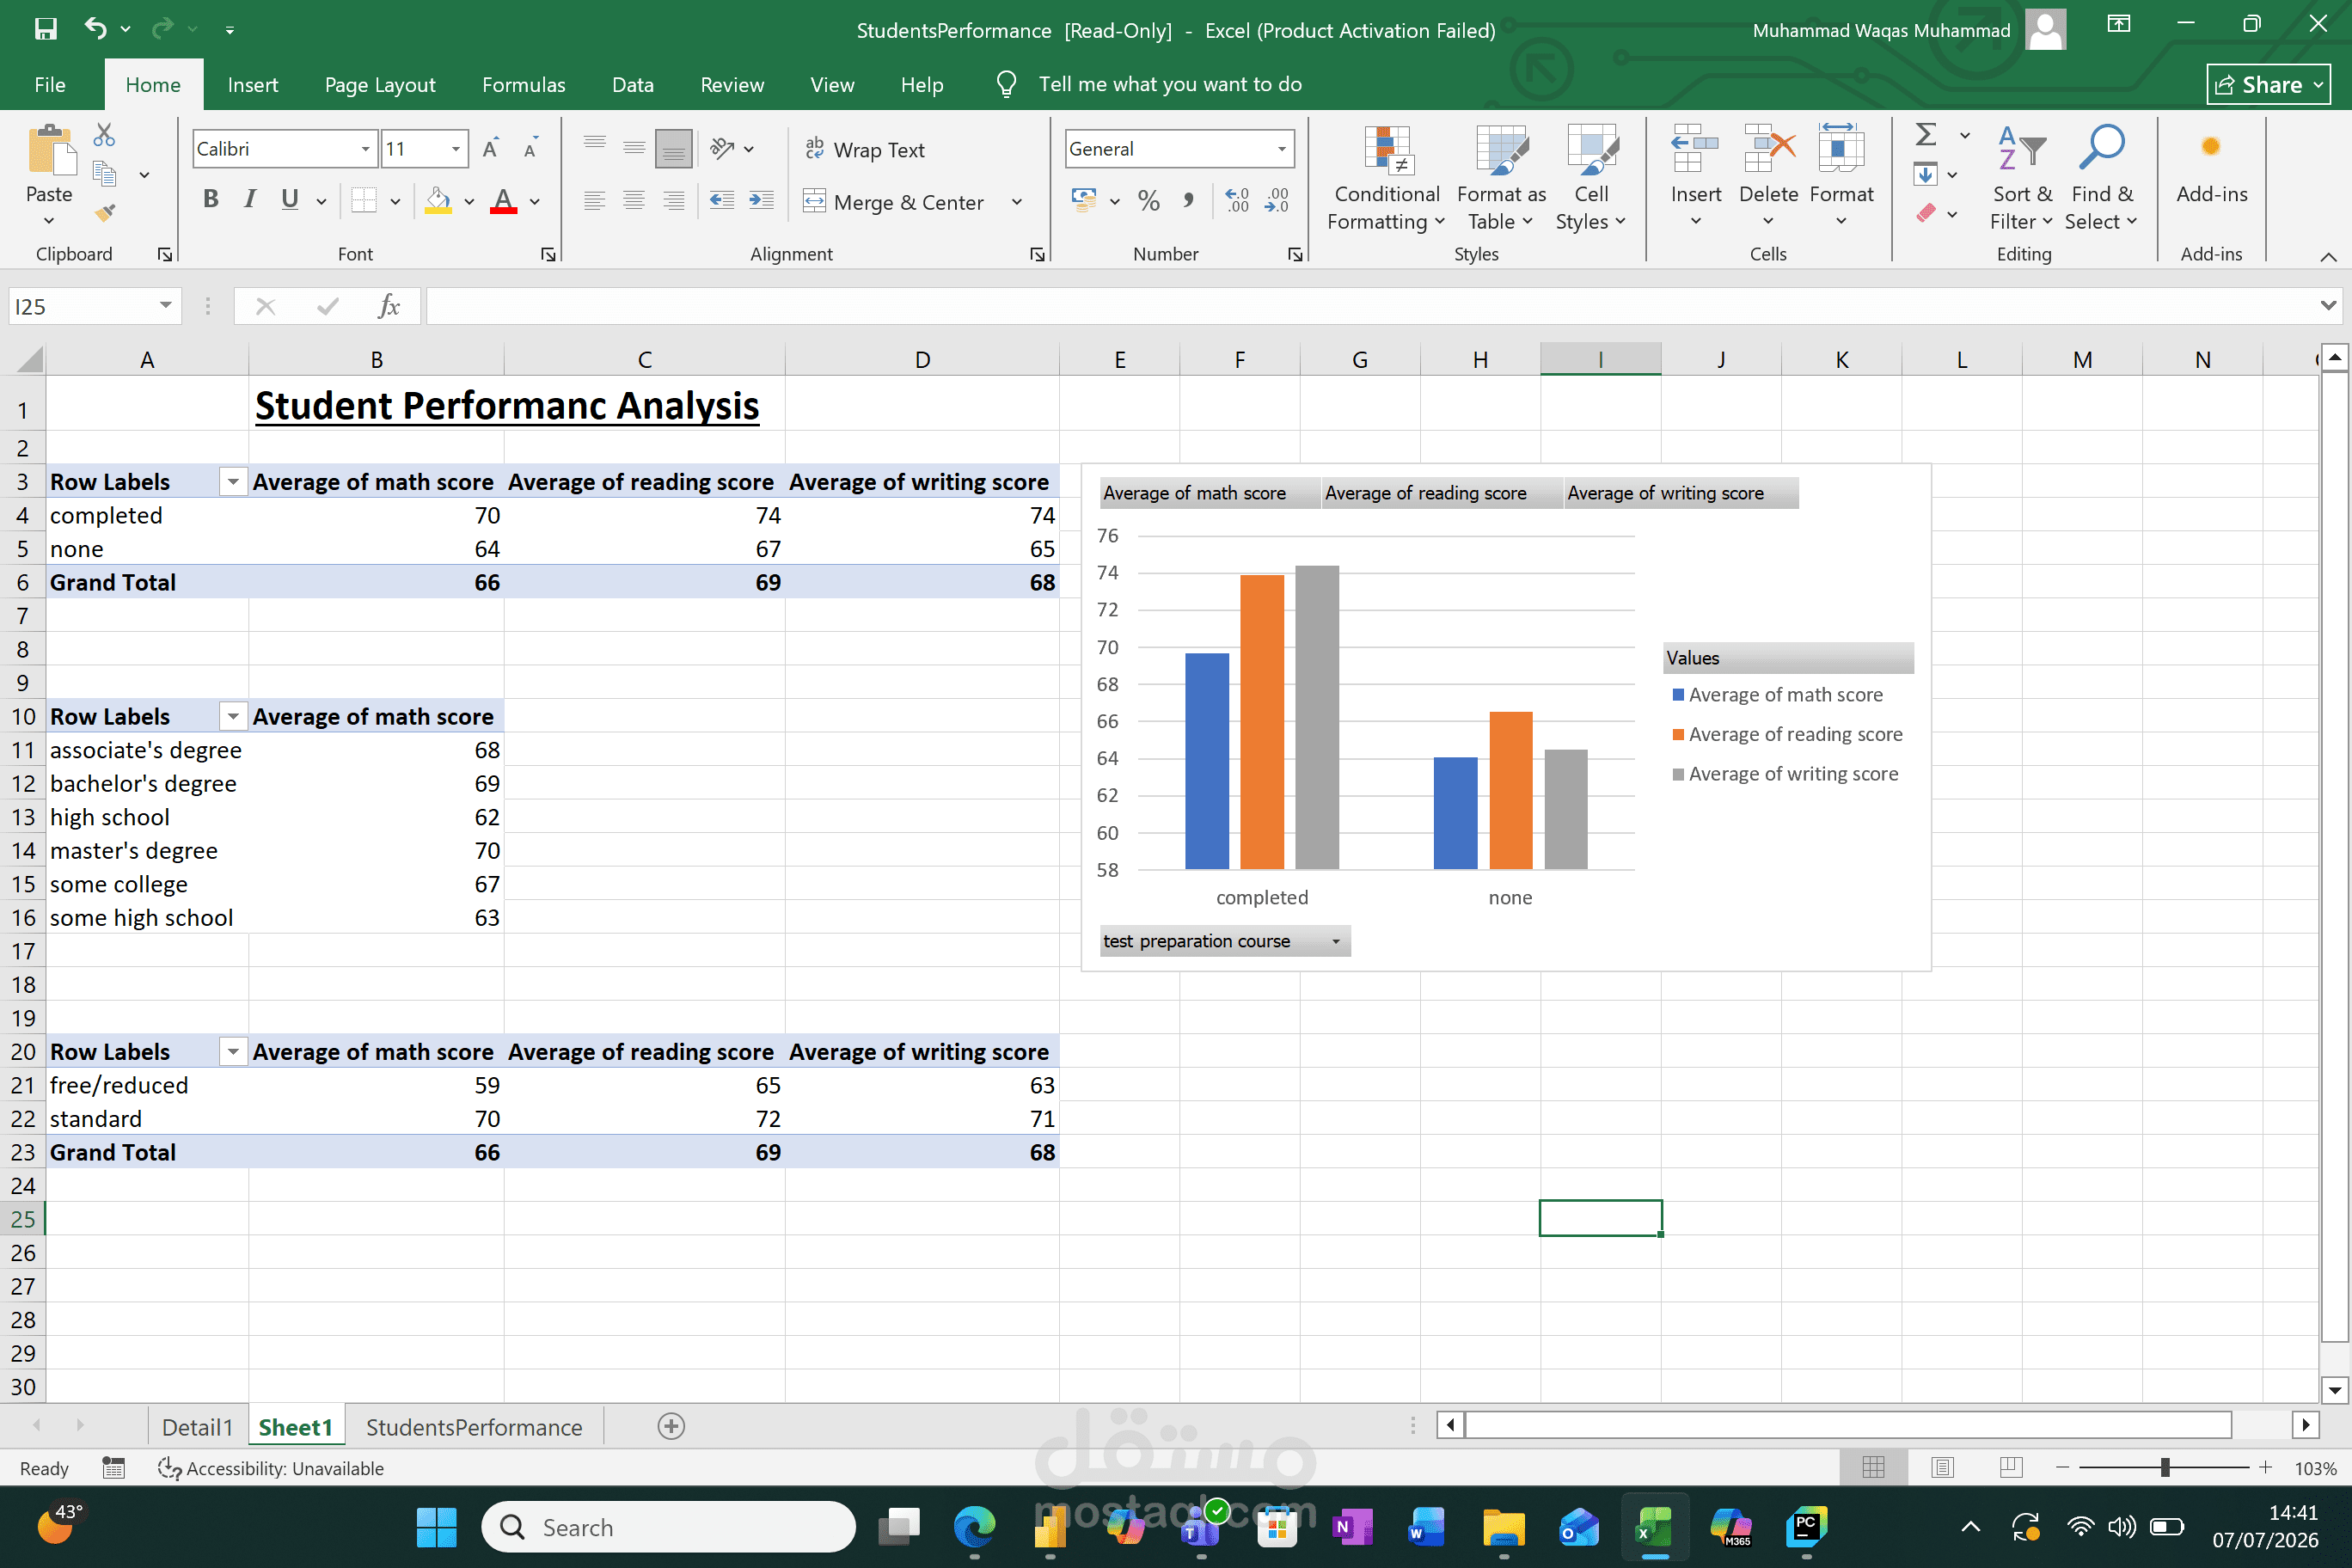
Task: Click the Orientation text angle icon
Action: coord(722,149)
